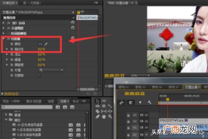Hide the V2 track output eye
Image resolution: width=208 pixels, height=139 pixels.
click(146, 121)
